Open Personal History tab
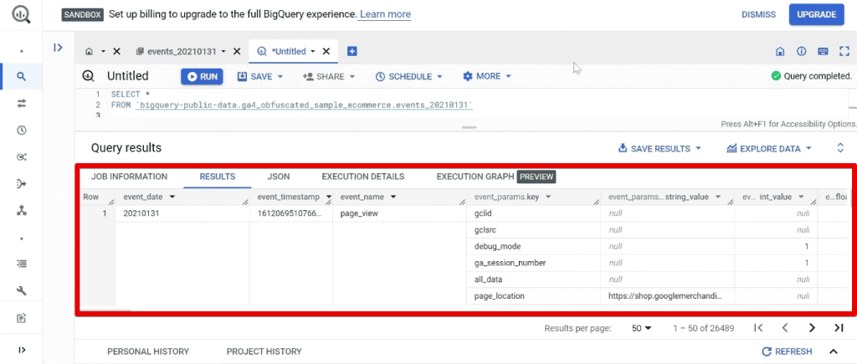 click(x=148, y=351)
